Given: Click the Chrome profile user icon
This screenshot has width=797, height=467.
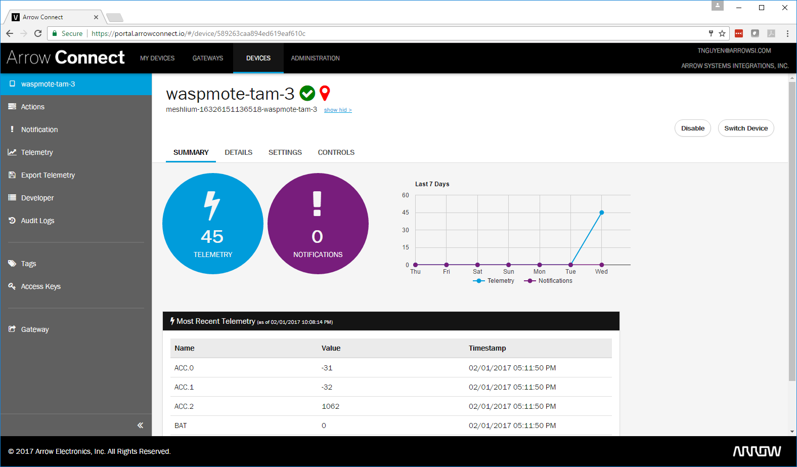Looking at the screenshot, I should (718, 6).
